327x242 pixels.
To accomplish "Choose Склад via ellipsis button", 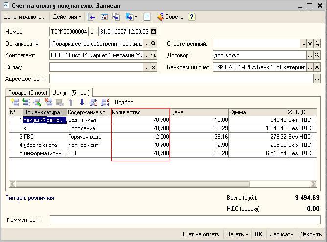I will point(146,67).
